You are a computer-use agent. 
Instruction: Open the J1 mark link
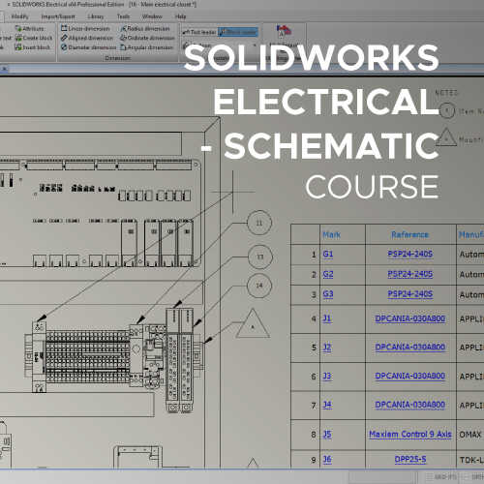click(x=327, y=318)
